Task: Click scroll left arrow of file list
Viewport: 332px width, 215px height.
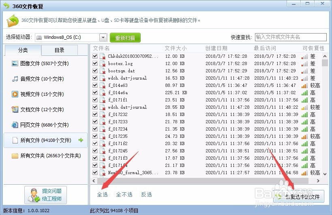Action: 94,181
